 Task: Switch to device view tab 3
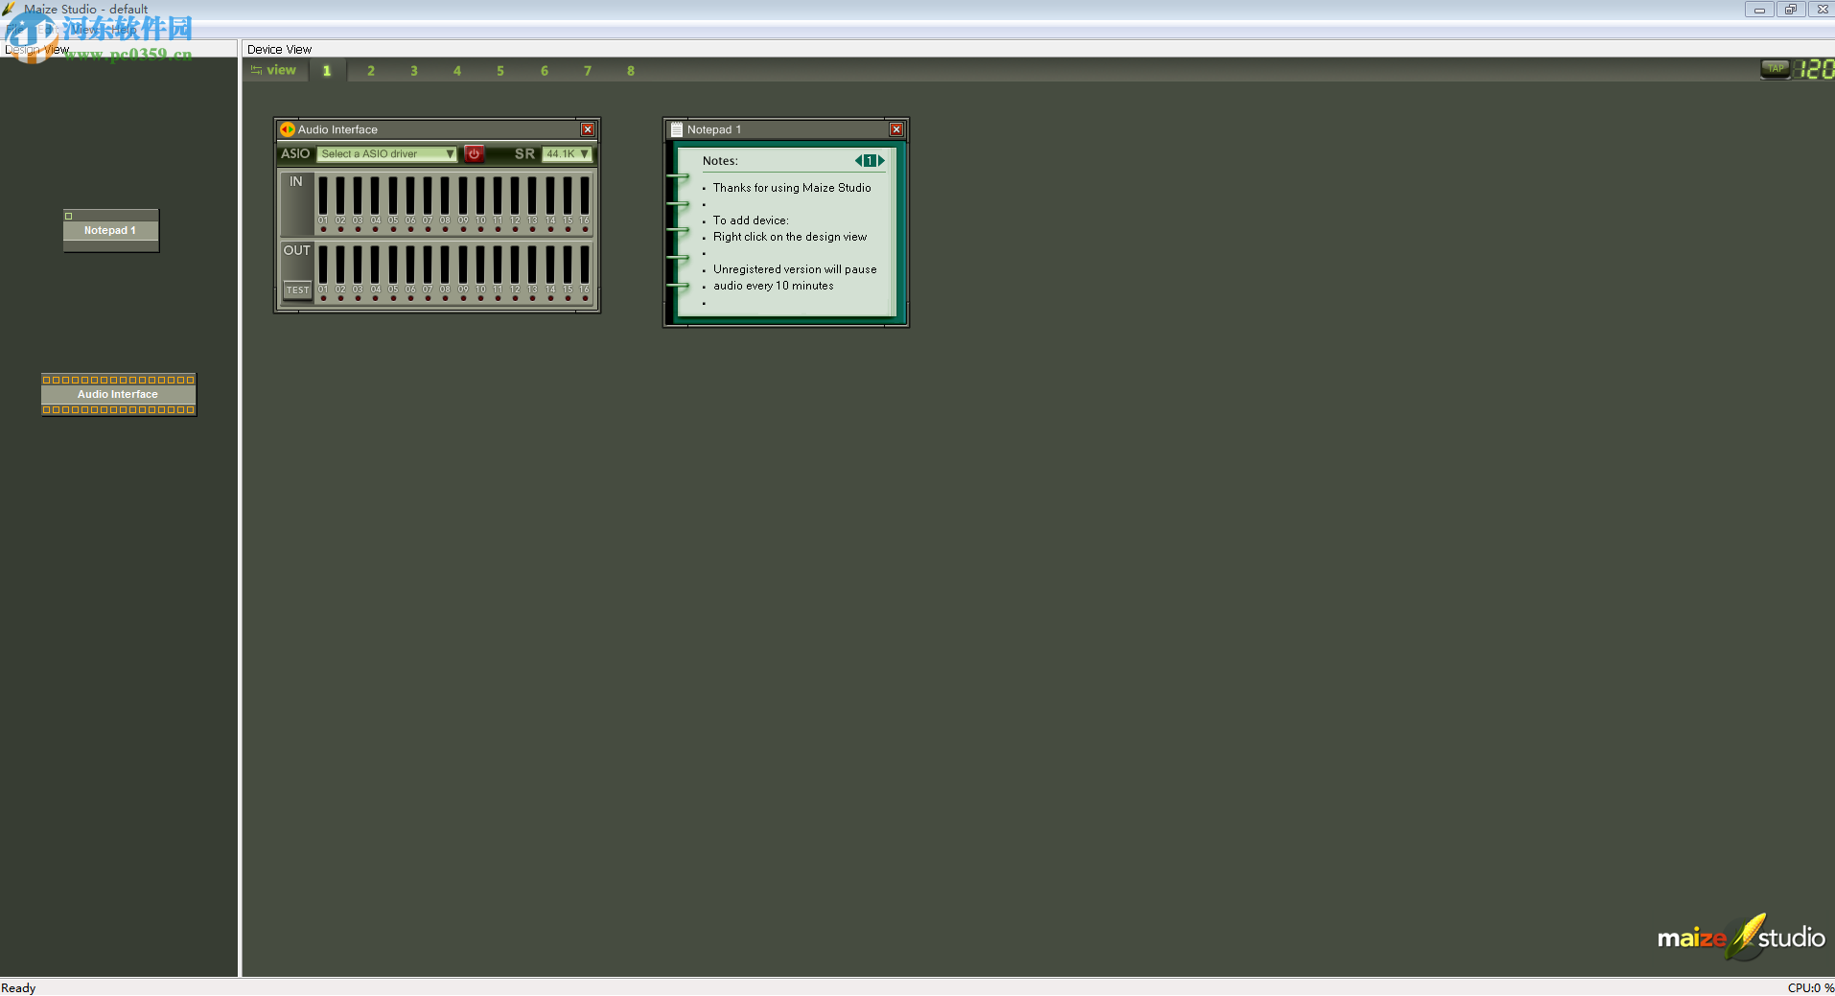(x=414, y=71)
